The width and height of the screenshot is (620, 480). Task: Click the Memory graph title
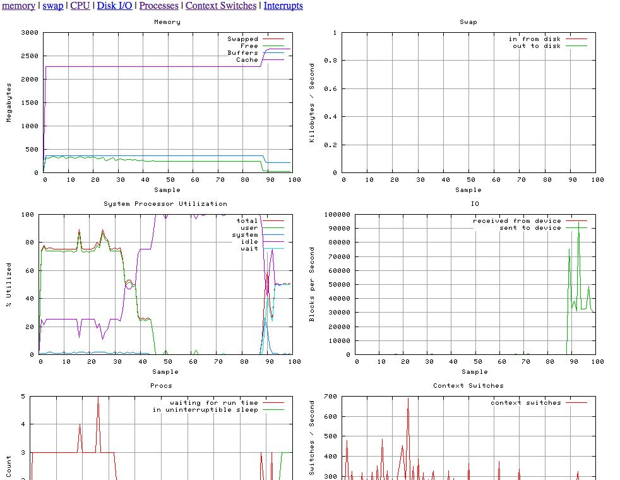pos(167,22)
